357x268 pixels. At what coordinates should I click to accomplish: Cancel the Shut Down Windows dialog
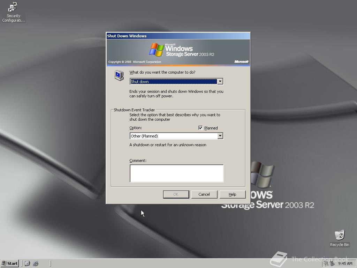click(x=204, y=194)
